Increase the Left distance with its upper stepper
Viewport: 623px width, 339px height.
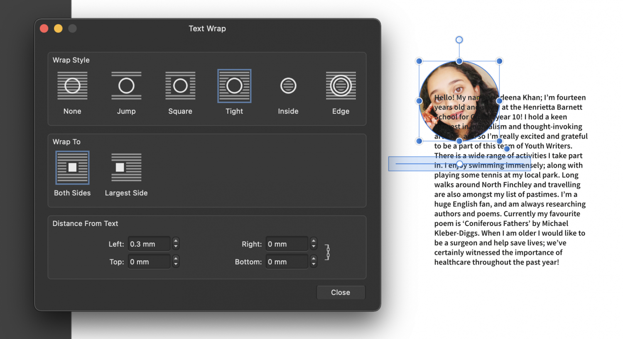click(175, 241)
